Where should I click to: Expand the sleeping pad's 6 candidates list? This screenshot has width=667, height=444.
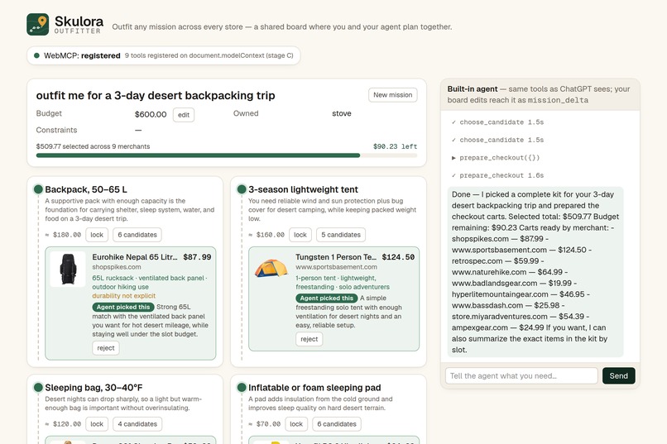point(337,424)
